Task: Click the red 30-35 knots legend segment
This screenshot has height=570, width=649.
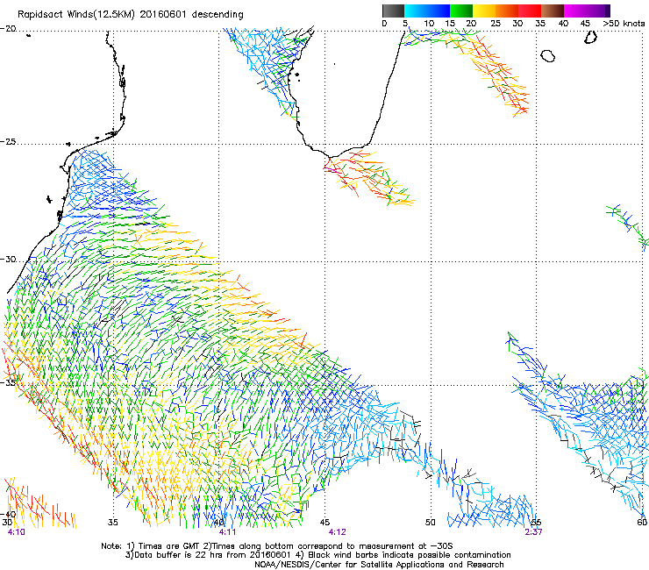Action: [530, 11]
